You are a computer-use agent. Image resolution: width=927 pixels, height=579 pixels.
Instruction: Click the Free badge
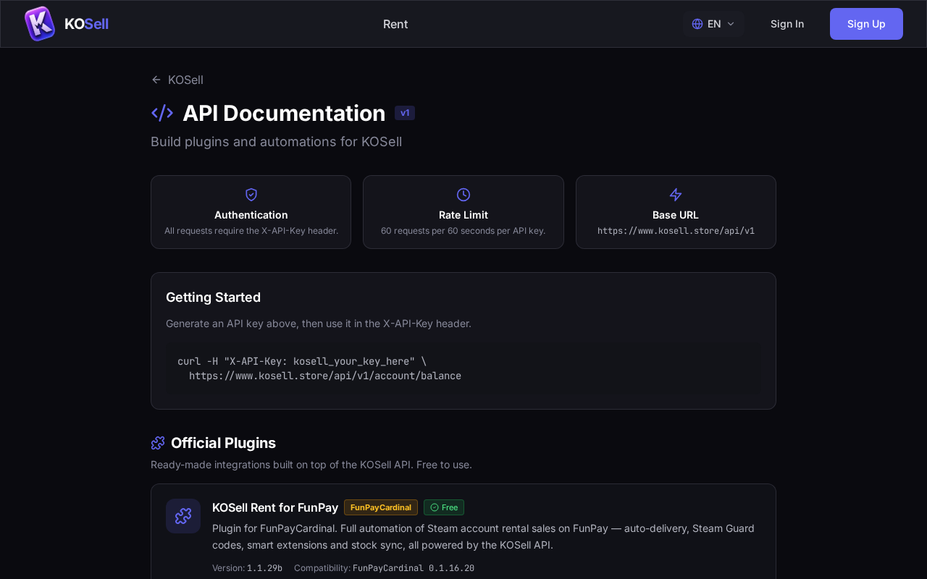click(x=444, y=507)
